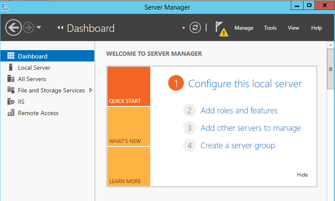Image resolution: width=335 pixels, height=201 pixels.
Task: Select Local Server in the navigation pane
Action: [48, 68]
